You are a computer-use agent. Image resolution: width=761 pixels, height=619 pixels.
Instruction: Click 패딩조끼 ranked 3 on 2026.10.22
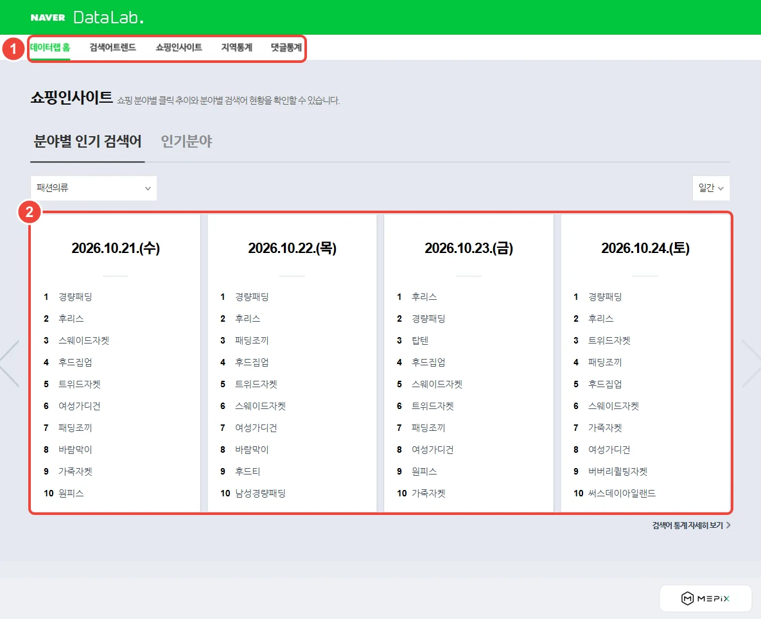coord(252,340)
